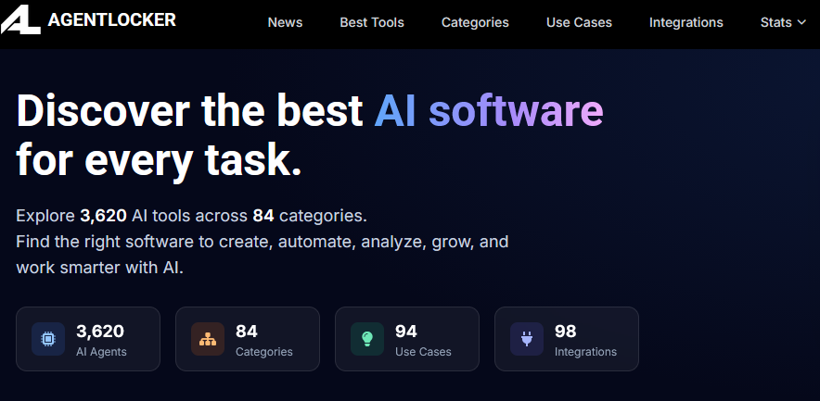Click the plug icon for Integrations

[527, 339]
